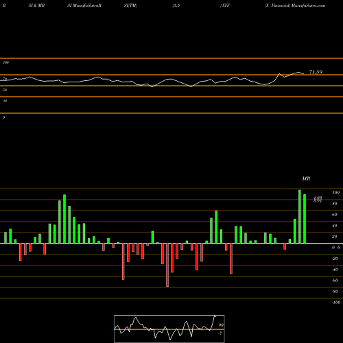Click the 30 level label on RSI axis
The height and width of the screenshot is (343, 343).
pos(5,101)
